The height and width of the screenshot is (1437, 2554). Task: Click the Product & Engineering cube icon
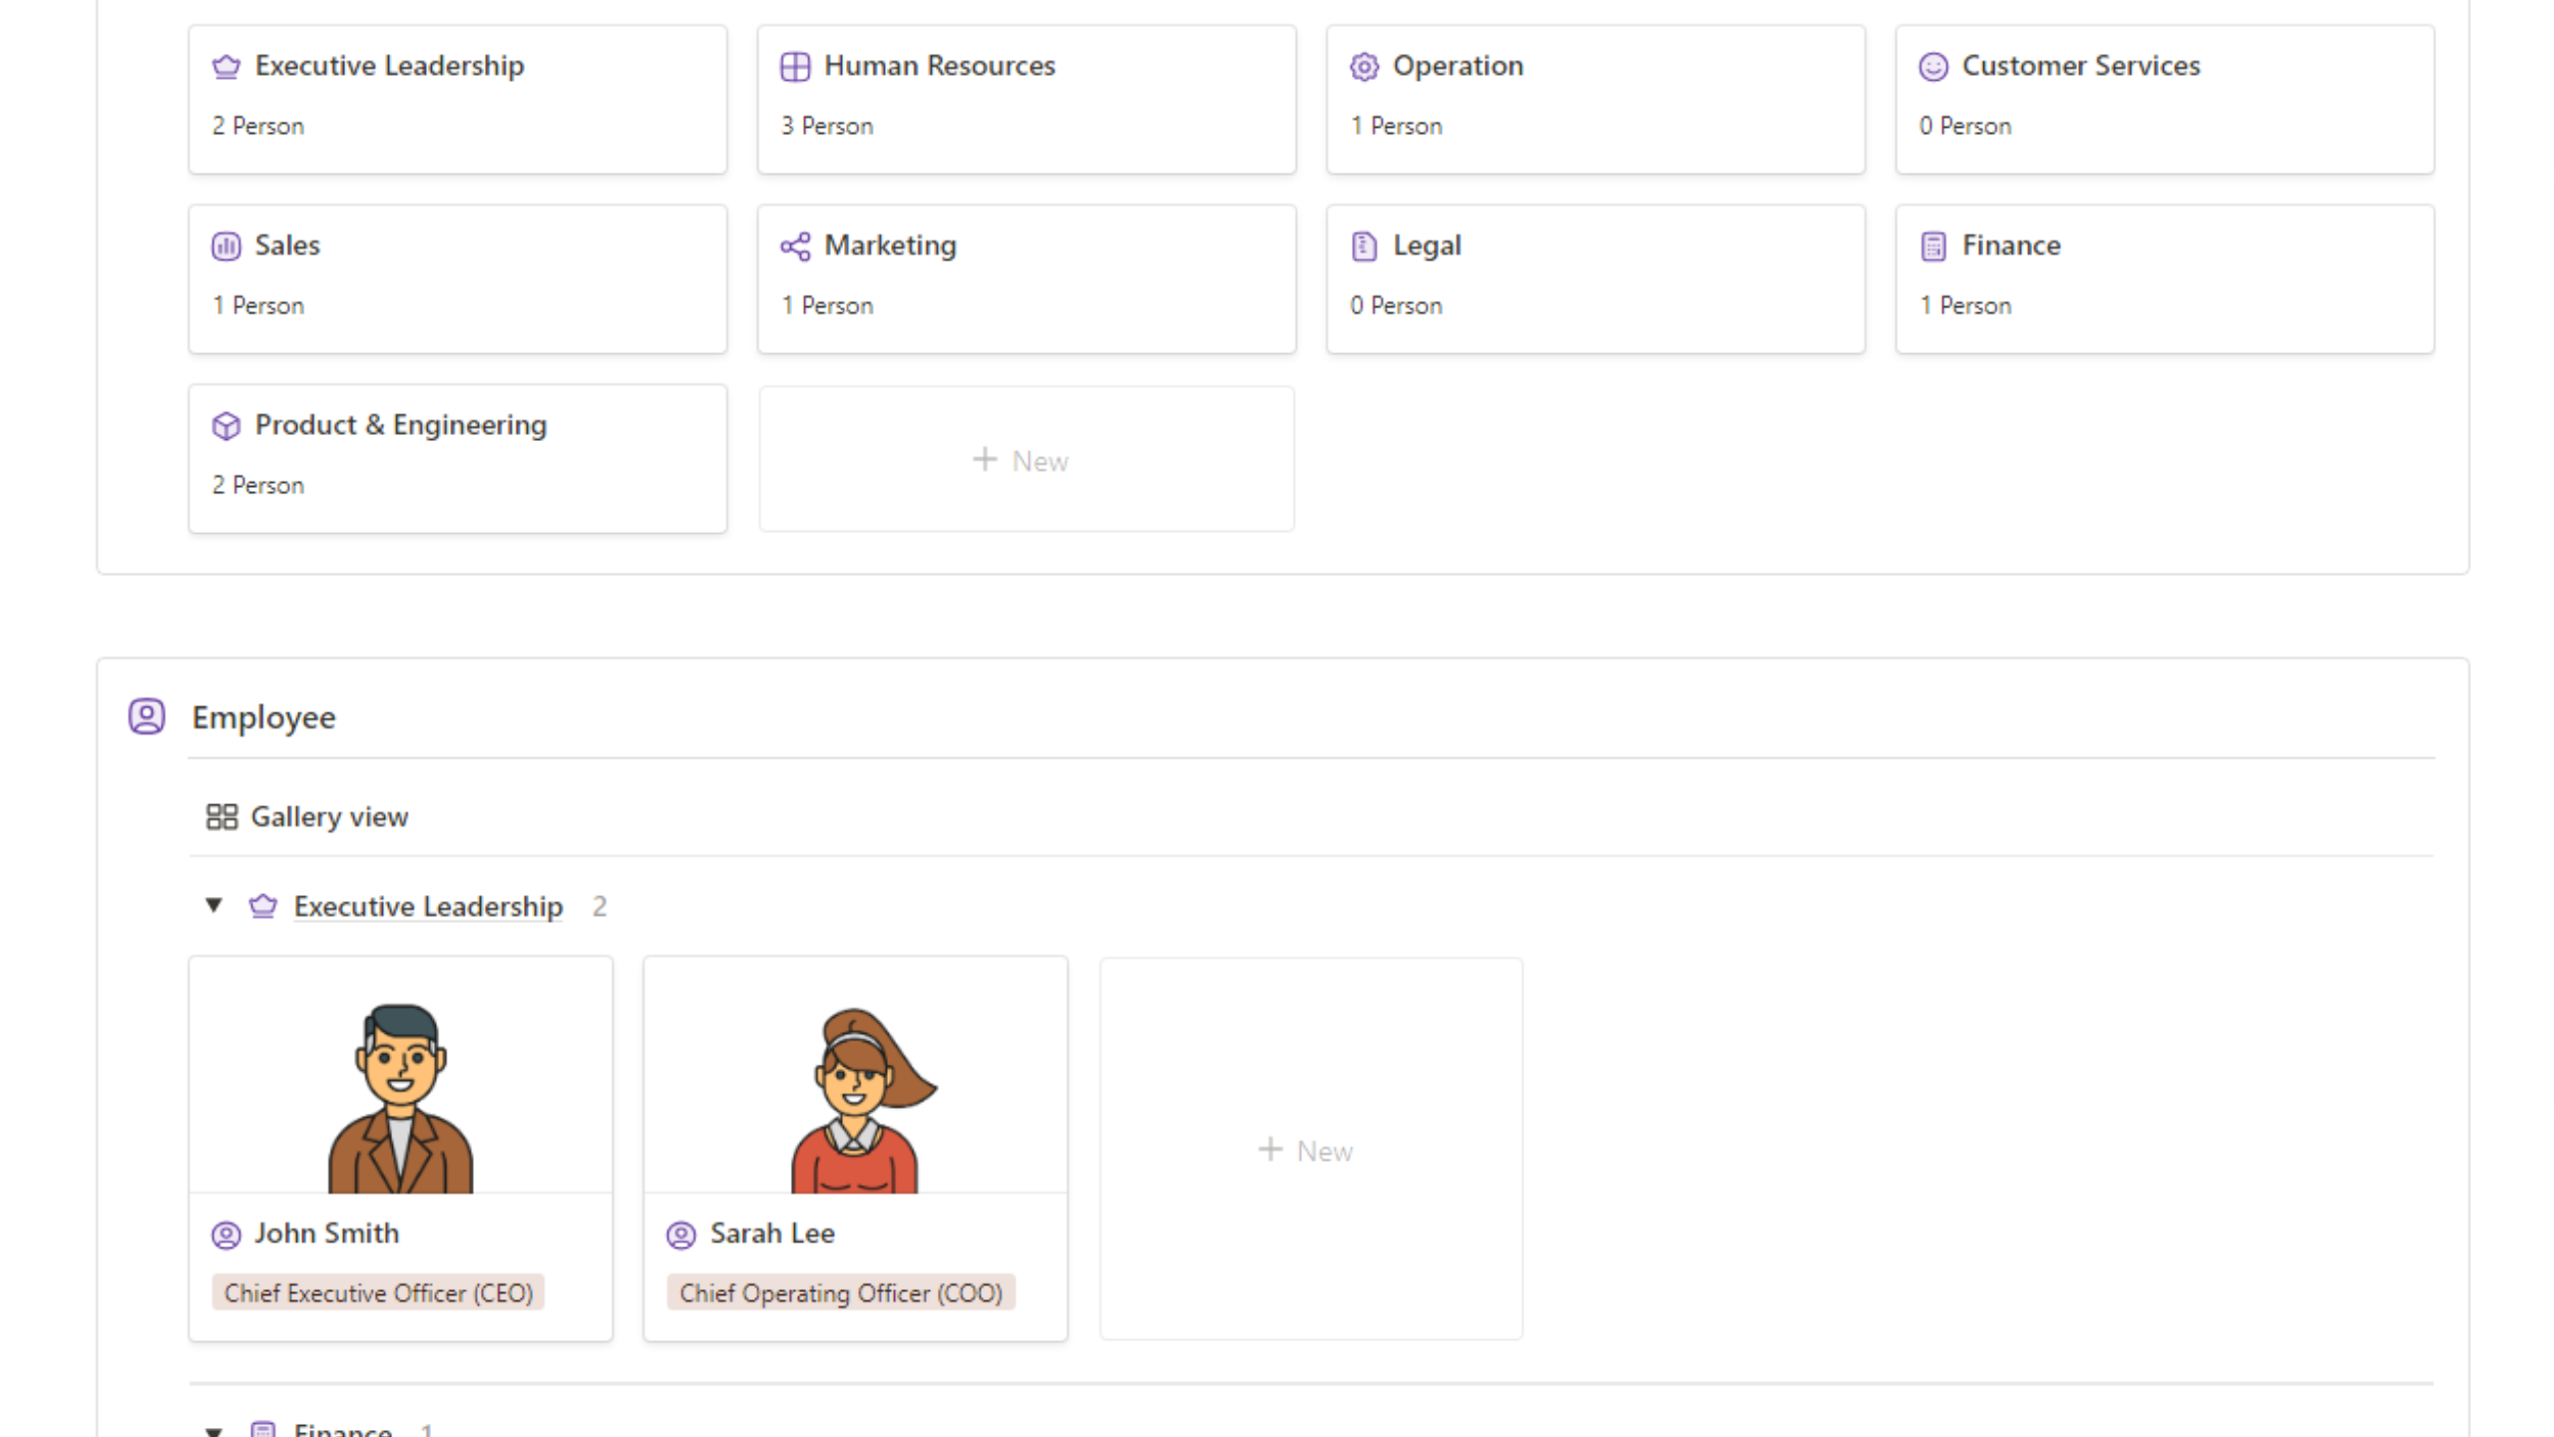point(226,426)
